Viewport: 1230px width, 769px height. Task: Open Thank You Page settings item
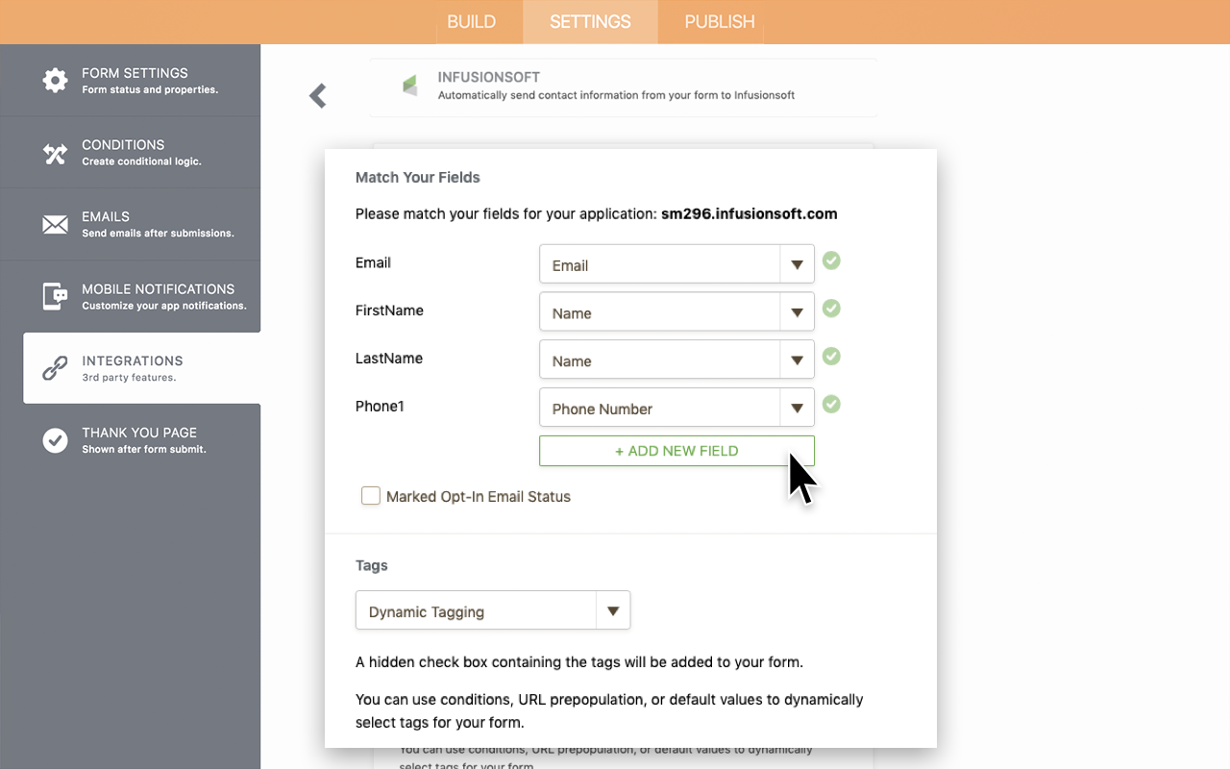coord(139,440)
